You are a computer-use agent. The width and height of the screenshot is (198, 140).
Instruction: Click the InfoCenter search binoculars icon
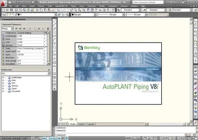[x=165, y=2]
